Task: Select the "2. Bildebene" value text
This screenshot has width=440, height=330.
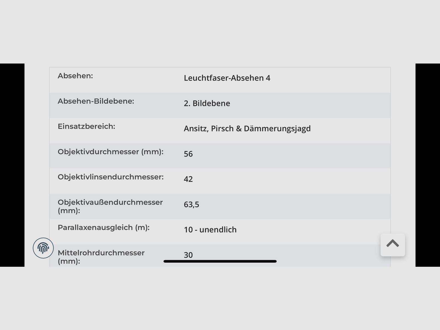Action: (x=207, y=103)
